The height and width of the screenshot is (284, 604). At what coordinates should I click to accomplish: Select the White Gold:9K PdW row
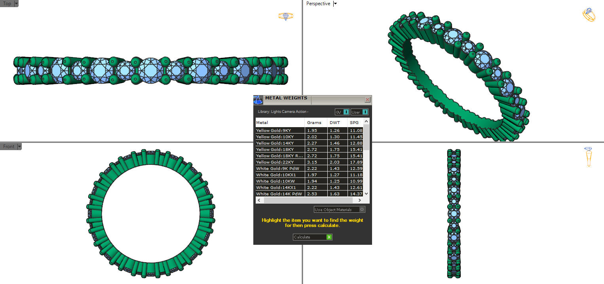point(310,168)
